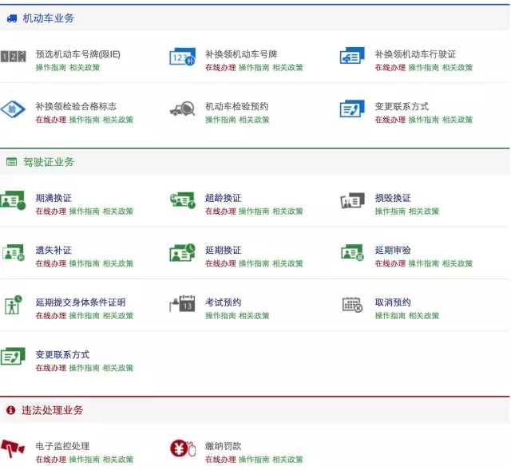Click the 延期提交身体条件证明 icon
The height and width of the screenshot is (470, 511).
coord(13,304)
